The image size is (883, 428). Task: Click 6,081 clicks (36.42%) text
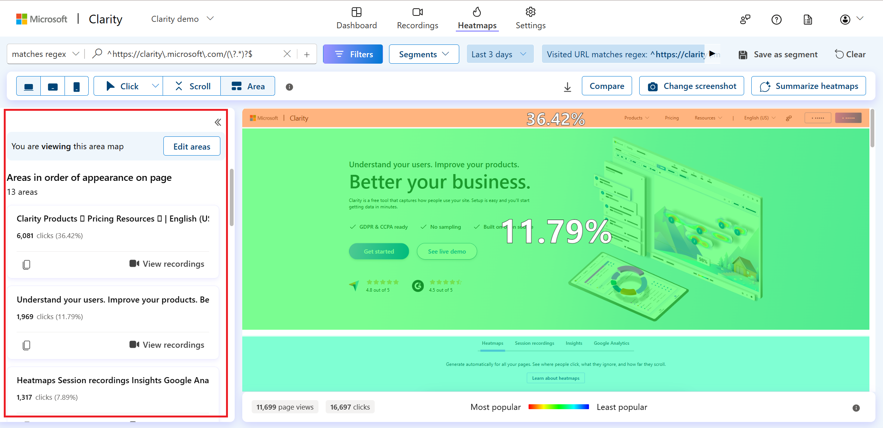[x=50, y=236]
